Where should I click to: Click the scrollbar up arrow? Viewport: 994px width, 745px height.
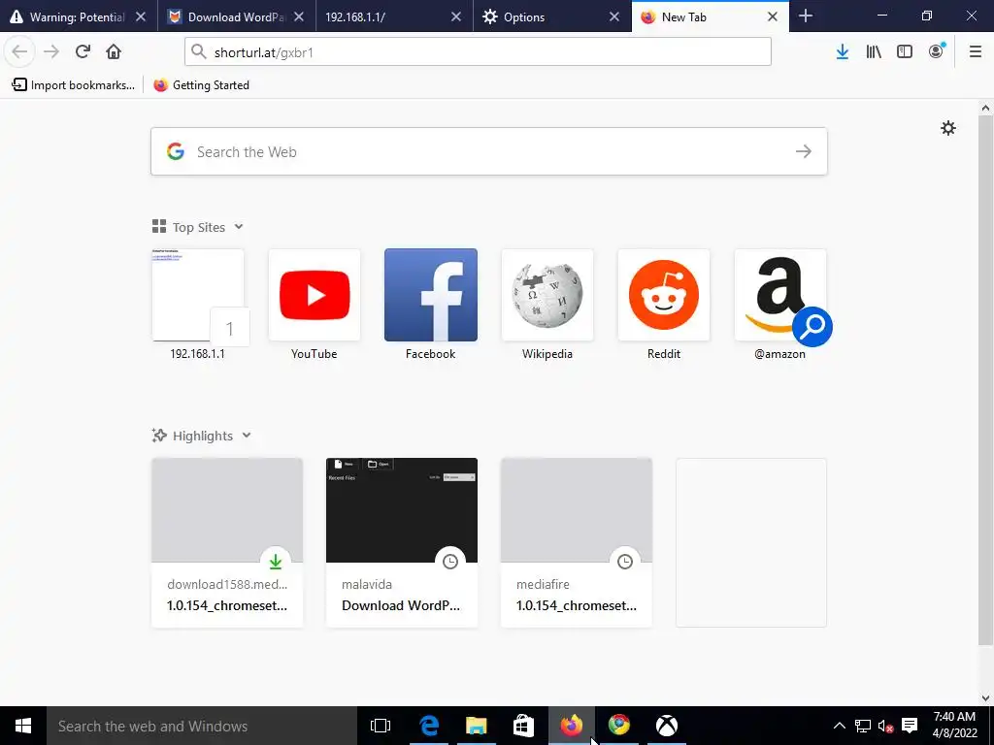pyautogui.click(x=985, y=108)
